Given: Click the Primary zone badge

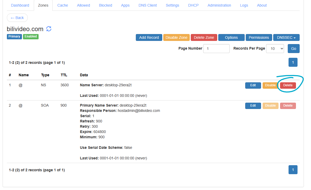Looking at the screenshot, I should click(14, 36).
